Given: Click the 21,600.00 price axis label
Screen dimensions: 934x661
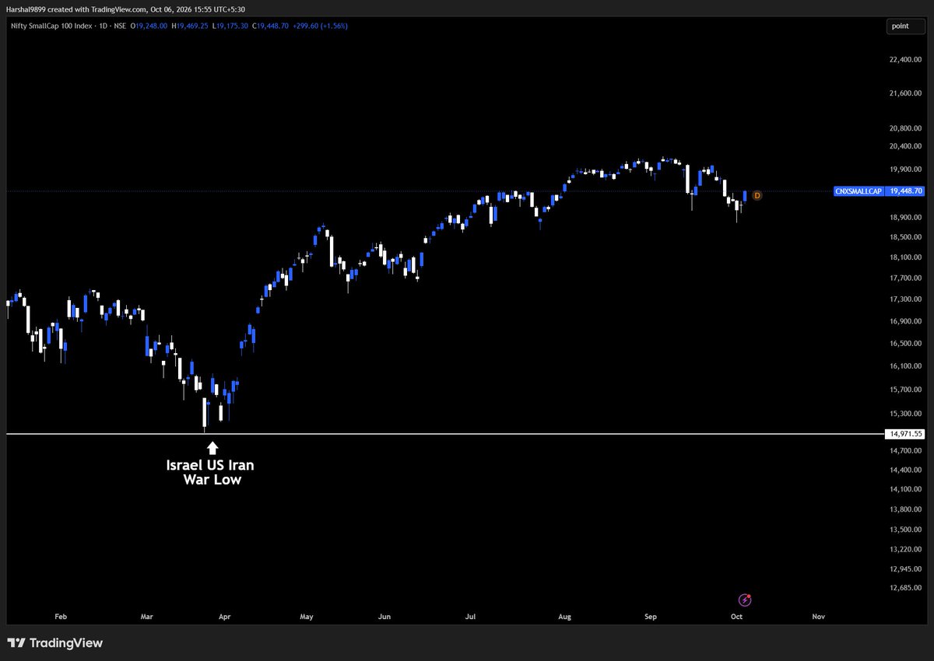Looking at the screenshot, I should pyautogui.click(x=906, y=93).
